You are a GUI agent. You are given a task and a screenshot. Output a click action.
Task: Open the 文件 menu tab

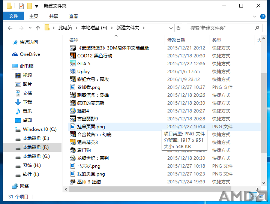tap(13, 16)
